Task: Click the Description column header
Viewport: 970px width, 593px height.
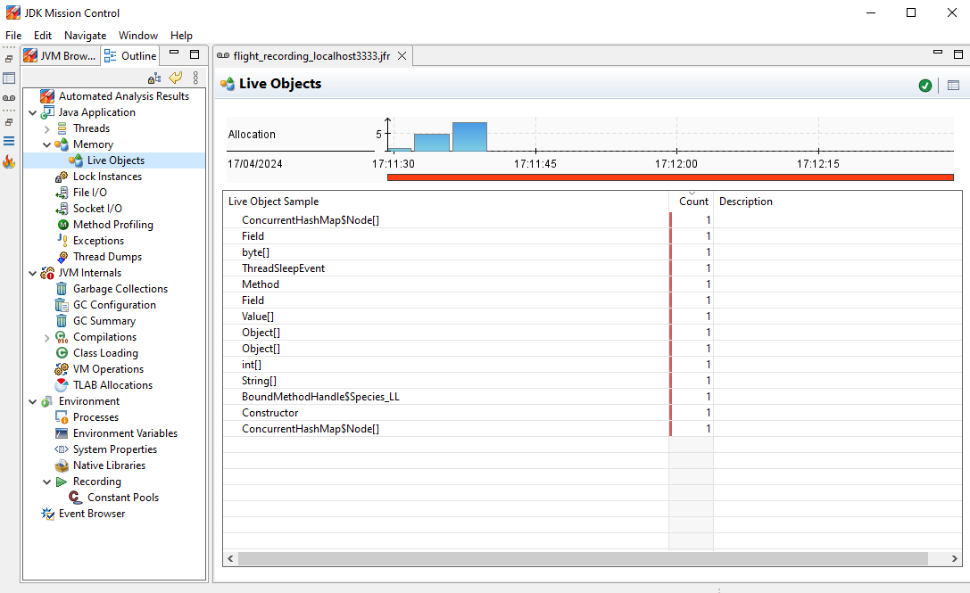Action: [x=838, y=201]
